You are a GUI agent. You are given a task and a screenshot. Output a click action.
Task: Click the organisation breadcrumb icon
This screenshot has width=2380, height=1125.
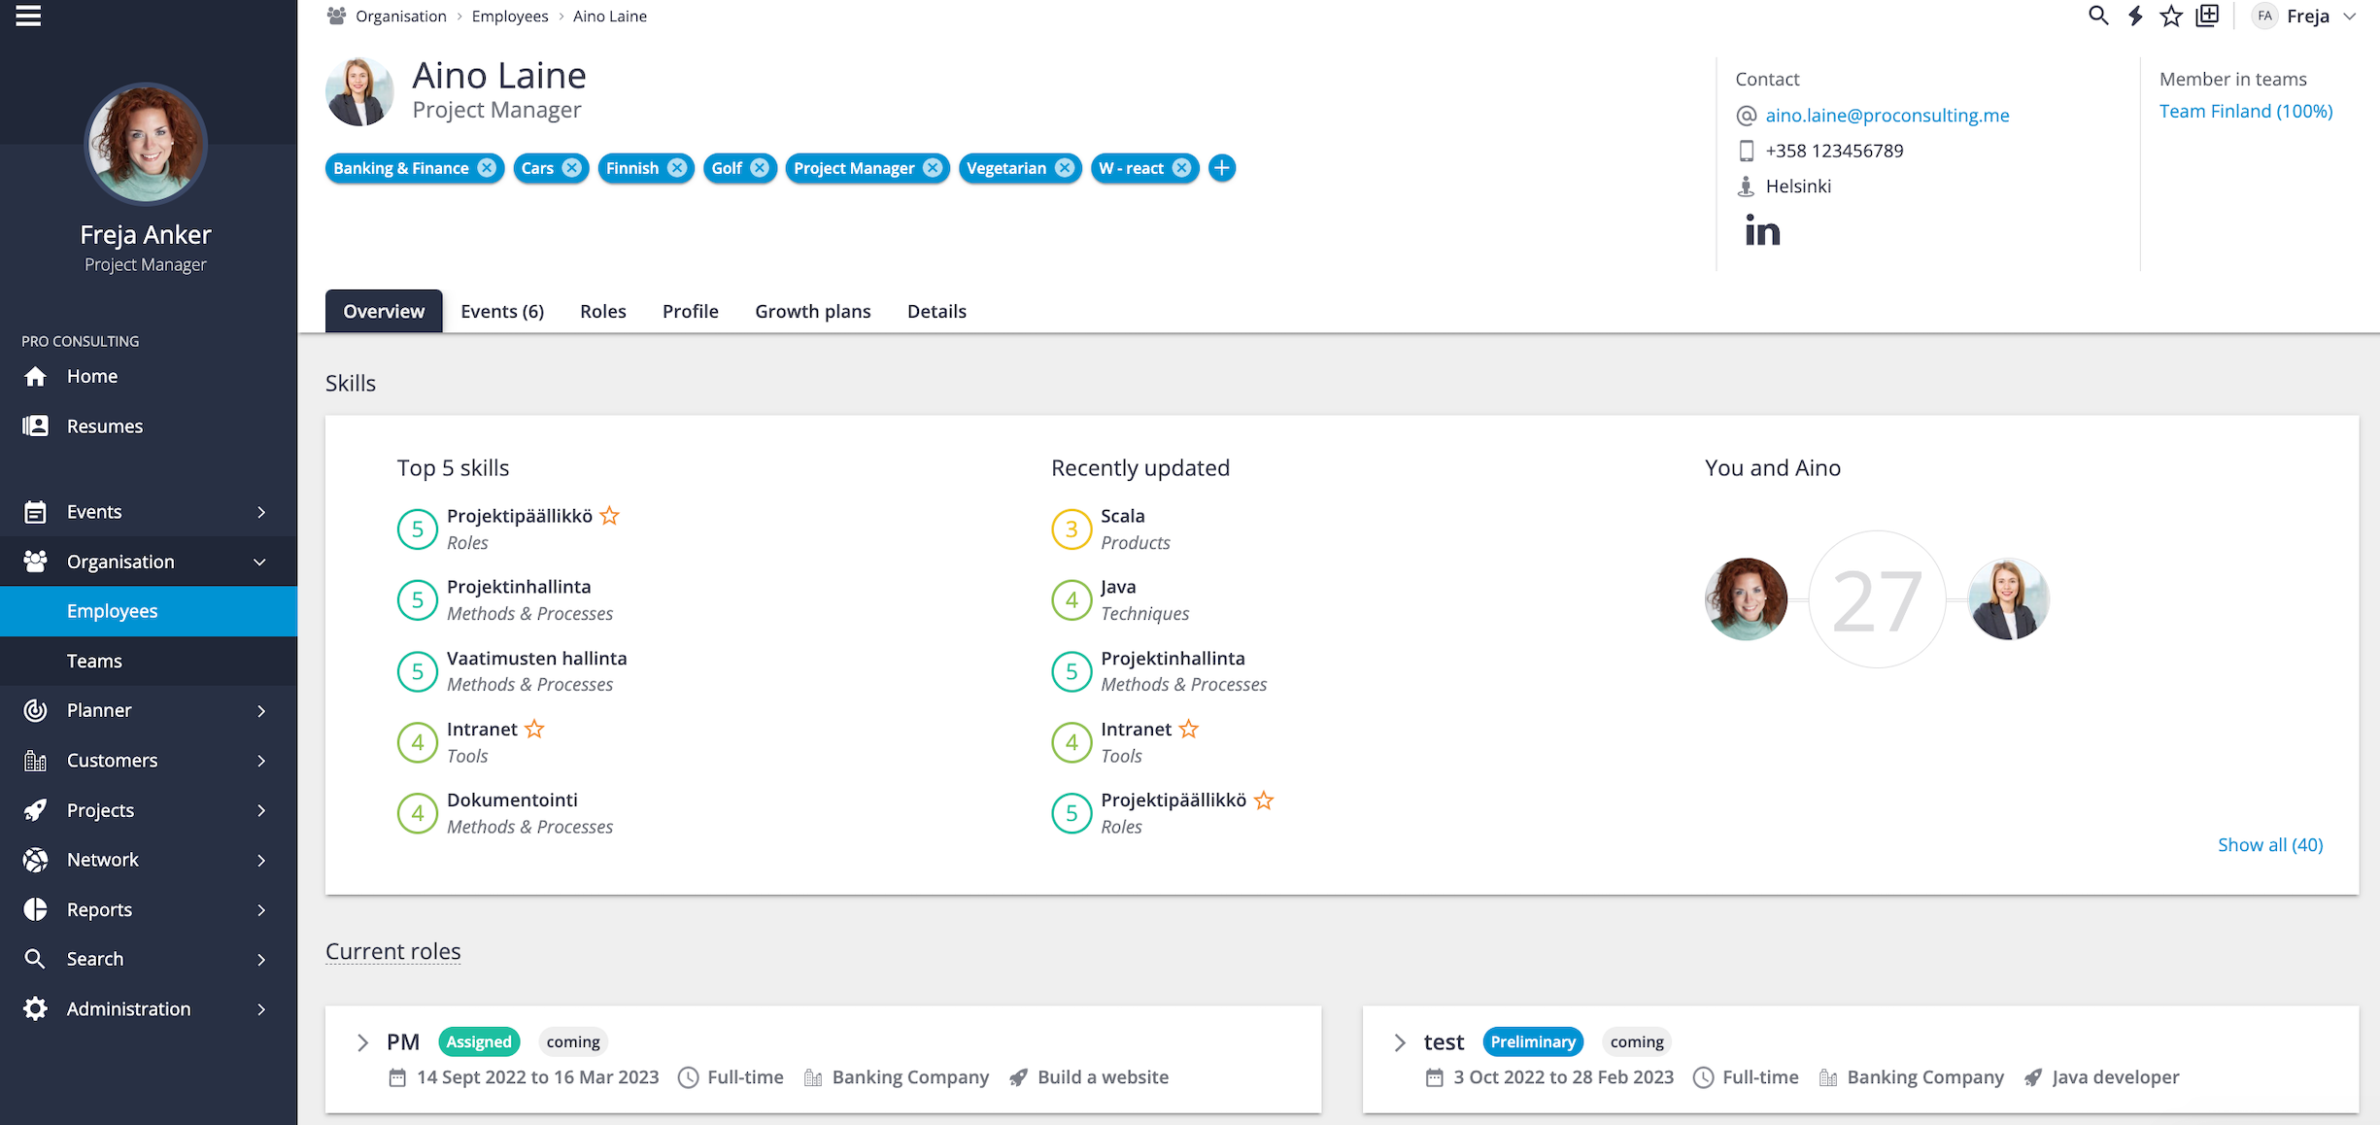pyautogui.click(x=336, y=16)
